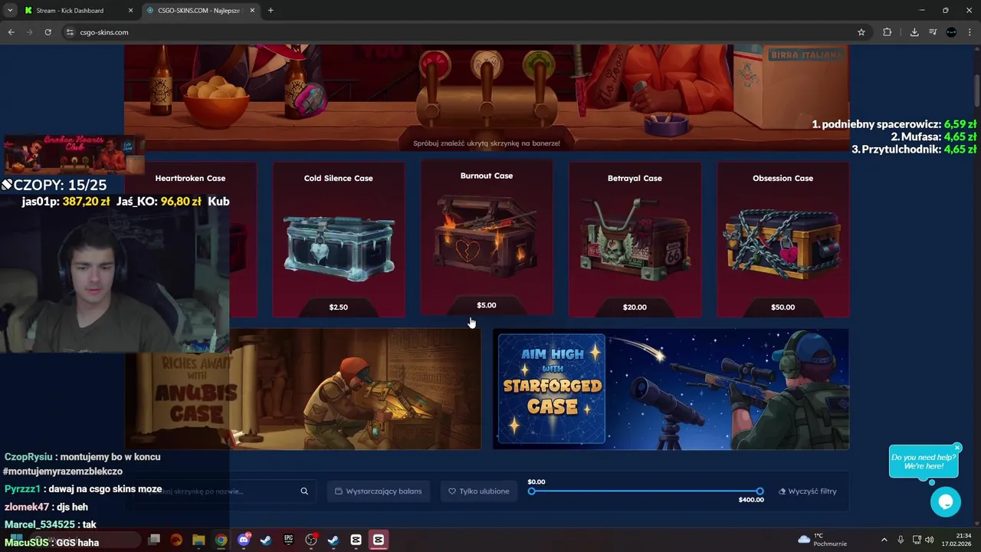981x552 pixels.
Task: Dismiss the 'Do you need help?' popup
Action: 957,448
